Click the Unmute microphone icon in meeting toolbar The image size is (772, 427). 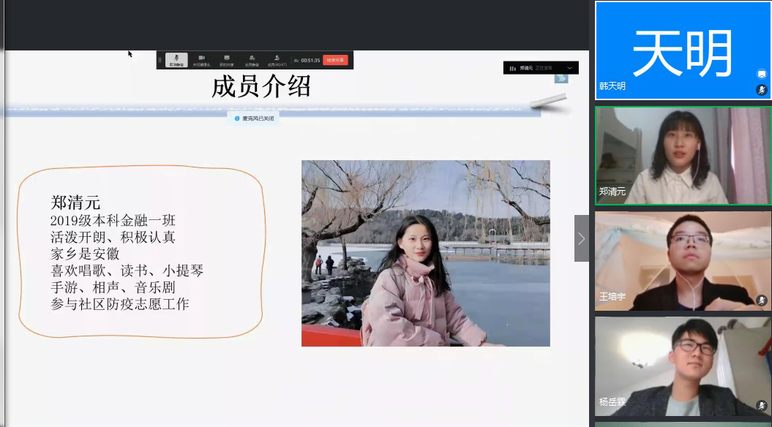click(176, 59)
